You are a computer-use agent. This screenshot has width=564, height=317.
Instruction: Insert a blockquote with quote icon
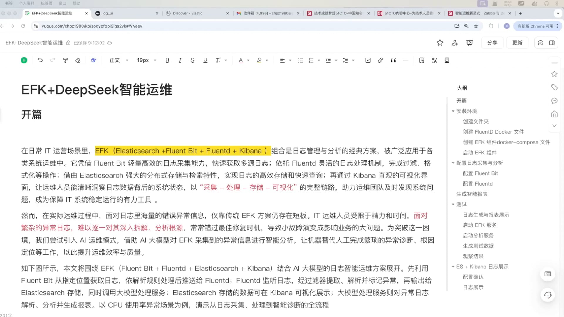(x=393, y=60)
